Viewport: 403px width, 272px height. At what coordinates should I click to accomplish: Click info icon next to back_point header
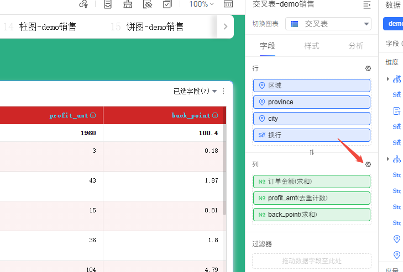[215, 115]
